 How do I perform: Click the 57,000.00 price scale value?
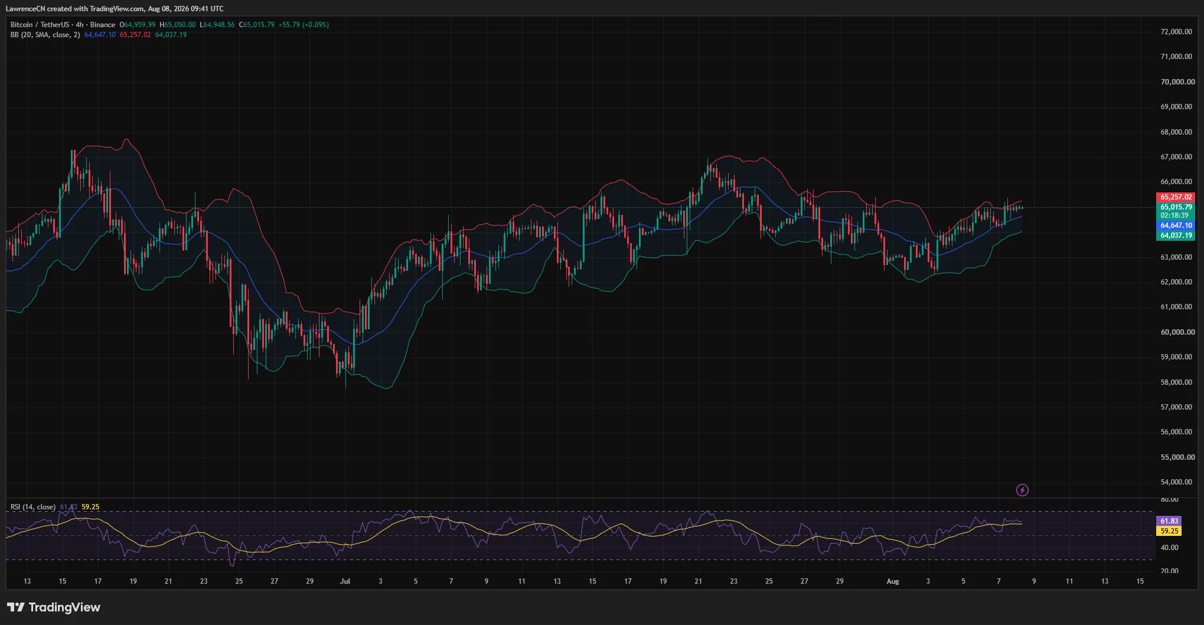click(x=1176, y=407)
